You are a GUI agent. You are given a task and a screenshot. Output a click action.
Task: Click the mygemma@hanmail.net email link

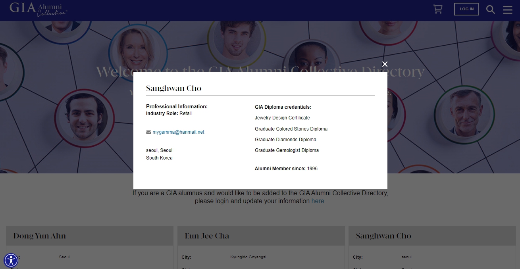tap(178, 132)
